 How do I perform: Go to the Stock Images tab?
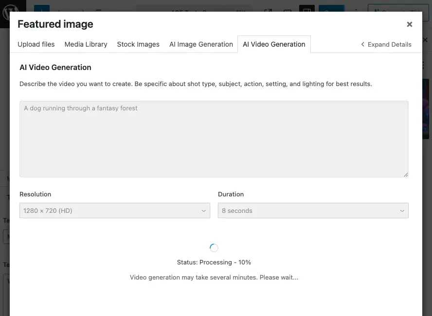click(x=138, y=44)
